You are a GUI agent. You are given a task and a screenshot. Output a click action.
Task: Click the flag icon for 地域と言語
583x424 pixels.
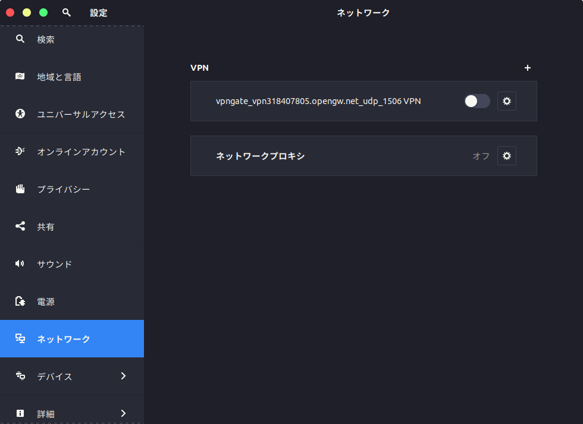pyautogui.click(x=20, y=77)
